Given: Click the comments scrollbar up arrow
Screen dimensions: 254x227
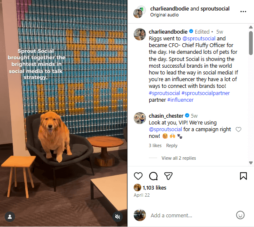Looking at the screenshot, I should [x=251, y=27].
